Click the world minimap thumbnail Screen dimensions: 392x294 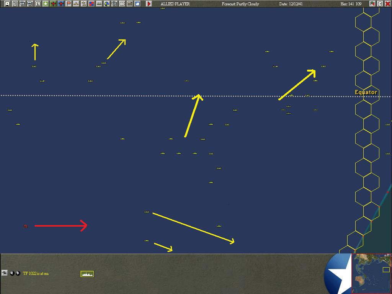371,273
